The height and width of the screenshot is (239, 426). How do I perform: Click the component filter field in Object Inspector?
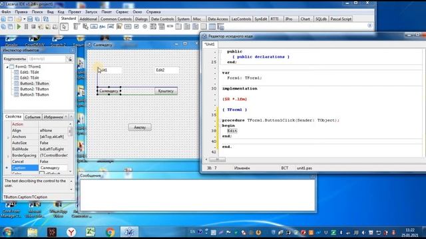click(x=47, y=59)
